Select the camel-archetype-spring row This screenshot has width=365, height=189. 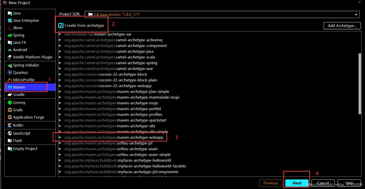[209, 63]
